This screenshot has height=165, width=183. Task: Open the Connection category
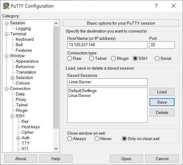point(20,88)
